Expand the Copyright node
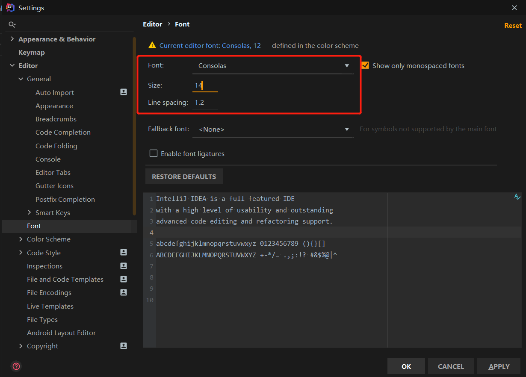This screenshot has height=377, width=526. (x=21, y=346)
